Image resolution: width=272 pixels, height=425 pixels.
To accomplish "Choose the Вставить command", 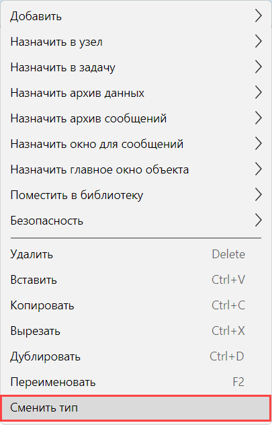I will pyautogui.click(x=136, y=280).
